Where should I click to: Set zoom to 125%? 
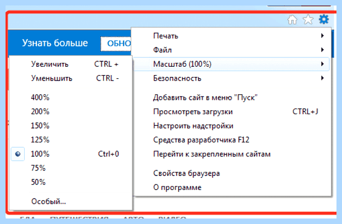pyautogui.click(x=71, y=140)
